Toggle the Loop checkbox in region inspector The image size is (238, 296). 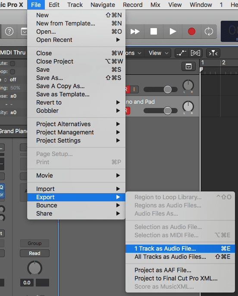pos(13,72)
